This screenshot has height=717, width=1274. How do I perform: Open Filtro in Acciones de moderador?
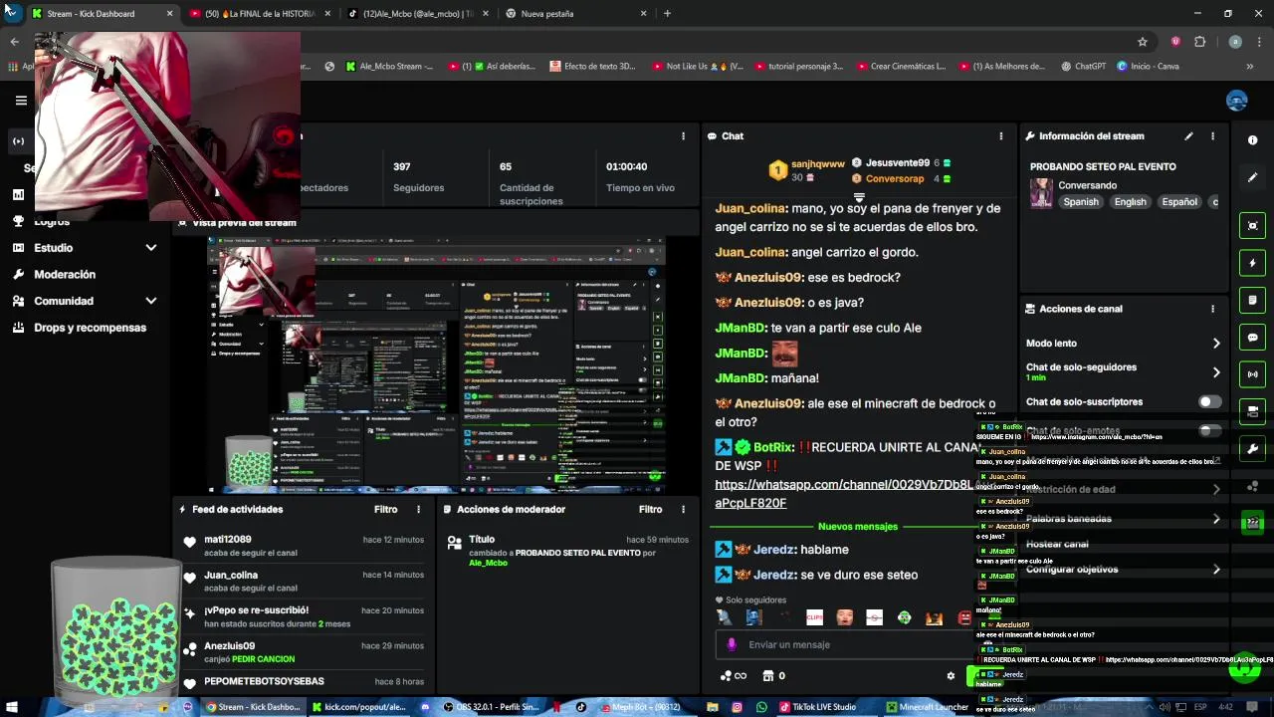click(651, 509)
